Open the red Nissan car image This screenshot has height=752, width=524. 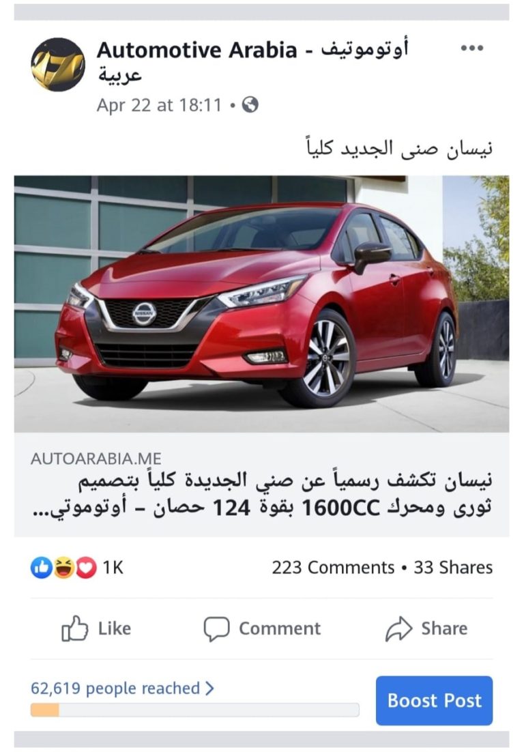[262, 304]
